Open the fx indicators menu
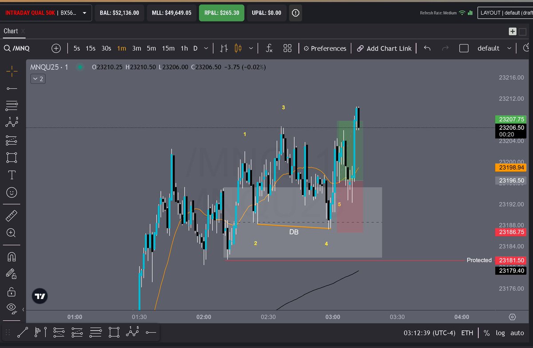The height and width of the screenshot is (348, 533). 269,48
